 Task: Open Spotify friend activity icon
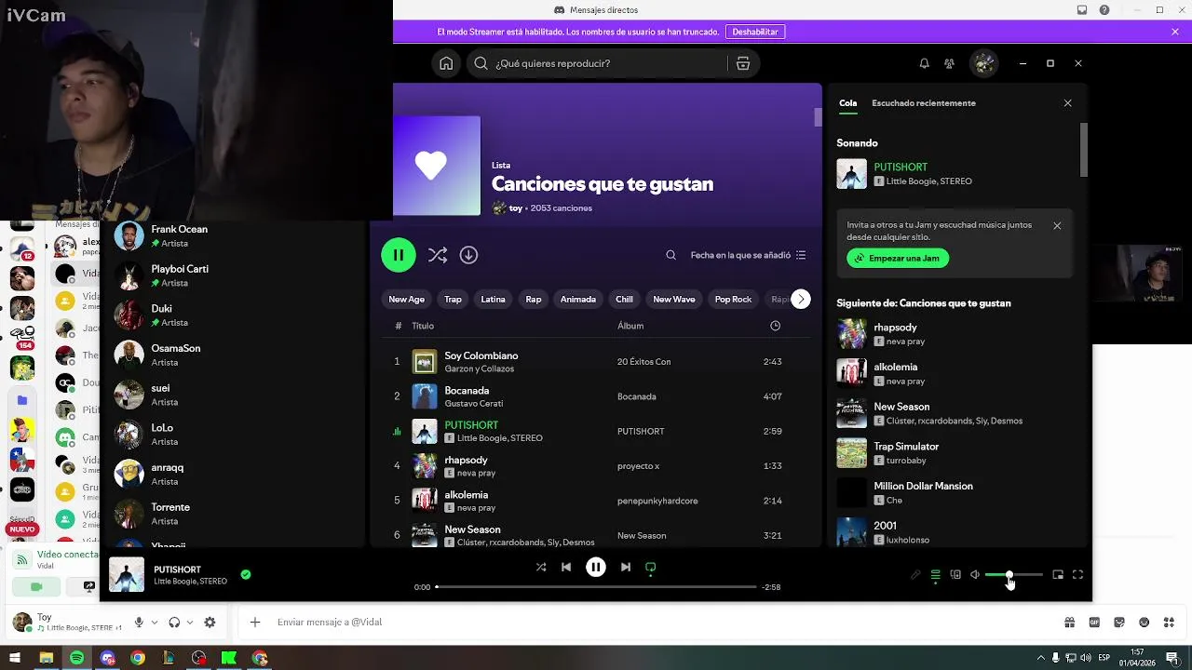[949, 63]
